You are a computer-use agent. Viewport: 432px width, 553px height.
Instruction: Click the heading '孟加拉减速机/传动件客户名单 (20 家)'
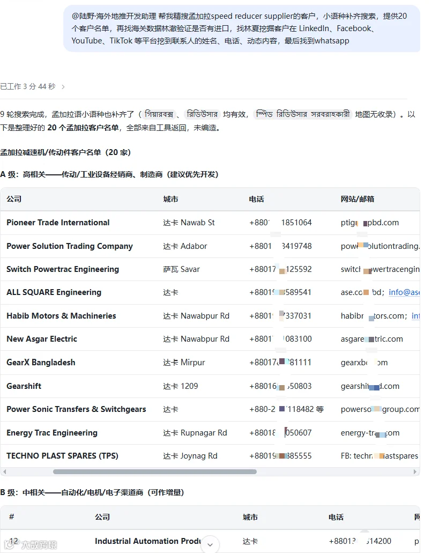pyautogui.click(x=65, y=152)
